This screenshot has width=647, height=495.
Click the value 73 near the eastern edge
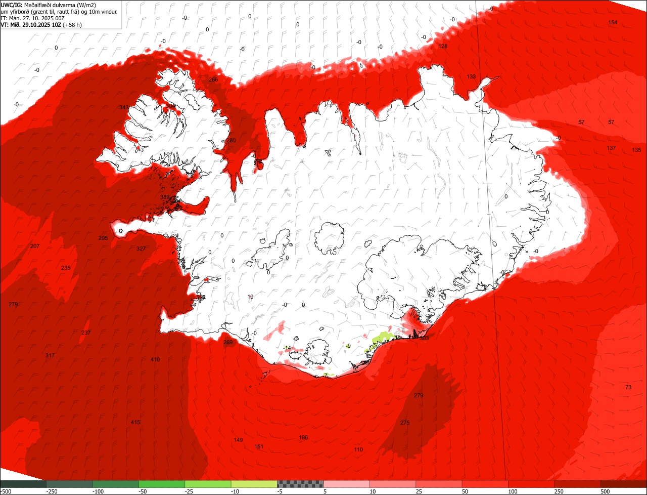628,387
